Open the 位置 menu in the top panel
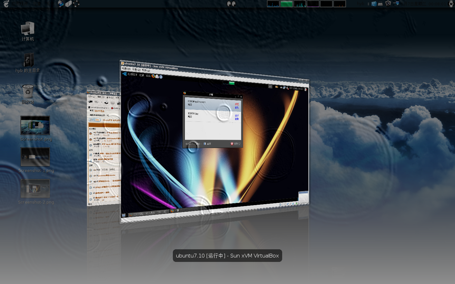 [x=36, y=4]
